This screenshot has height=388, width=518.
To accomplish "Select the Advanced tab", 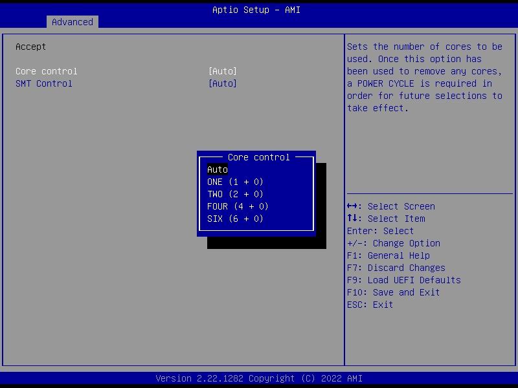I will (x=73, y=22).
